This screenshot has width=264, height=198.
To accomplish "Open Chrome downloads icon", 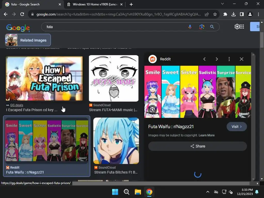I will point(234,14).
